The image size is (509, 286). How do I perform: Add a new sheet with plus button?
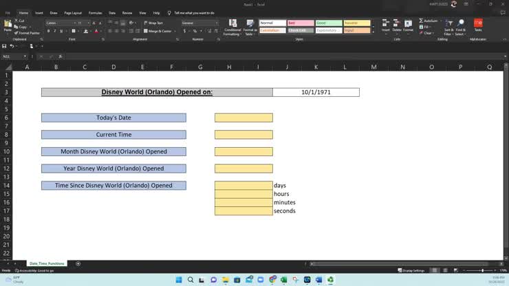[78, 263]
